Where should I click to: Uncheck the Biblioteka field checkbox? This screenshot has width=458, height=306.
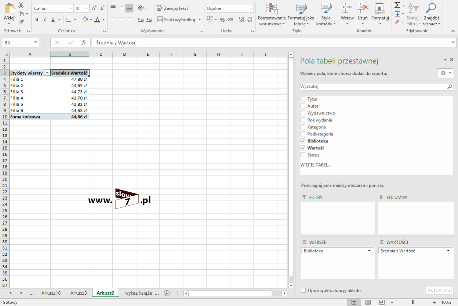click(303, 141)
